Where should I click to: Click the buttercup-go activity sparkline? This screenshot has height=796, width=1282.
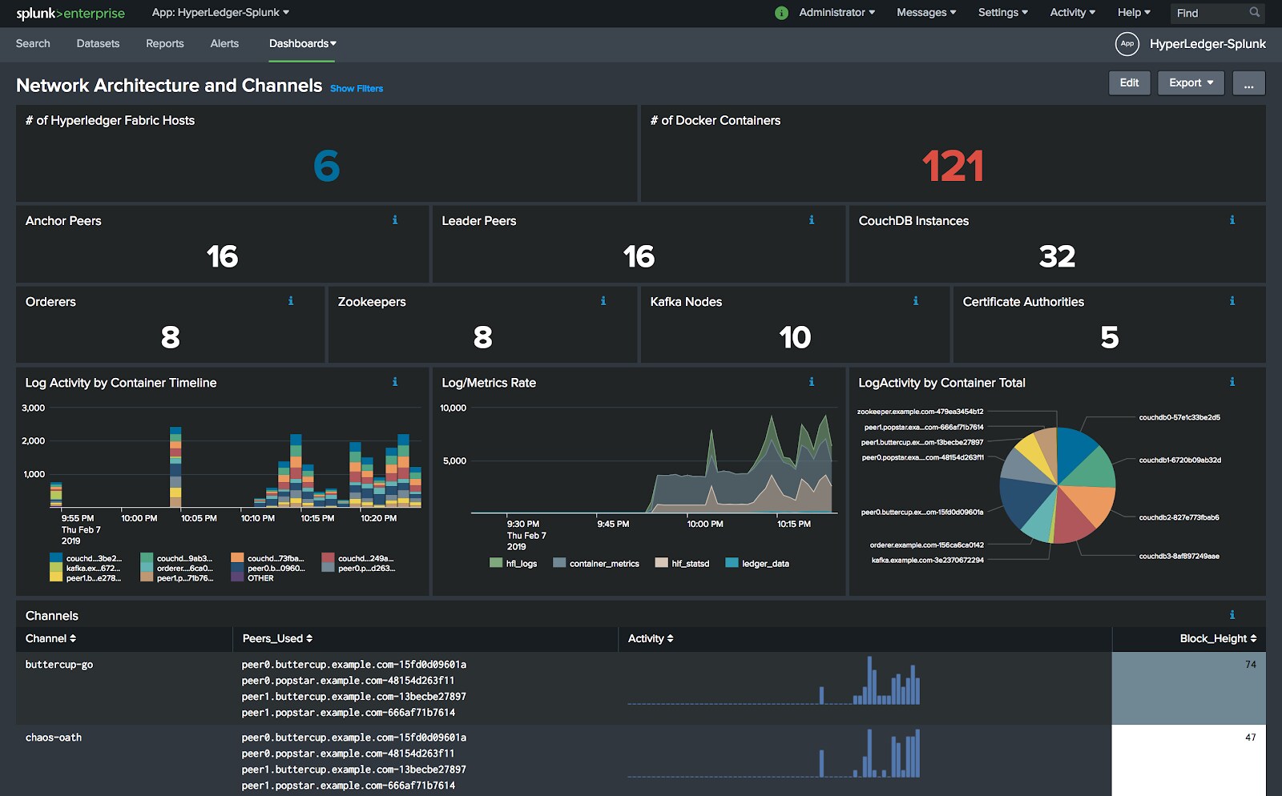(774, 681)
